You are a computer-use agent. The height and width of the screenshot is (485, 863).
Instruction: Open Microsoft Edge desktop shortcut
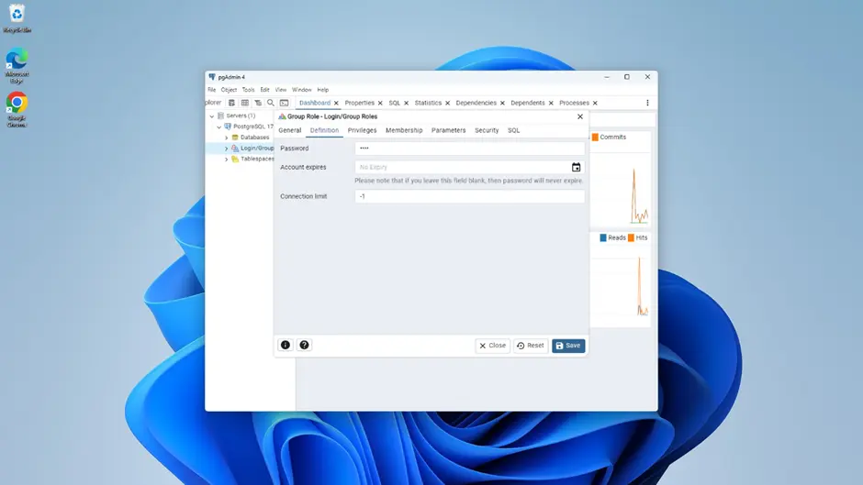(17, 65)
